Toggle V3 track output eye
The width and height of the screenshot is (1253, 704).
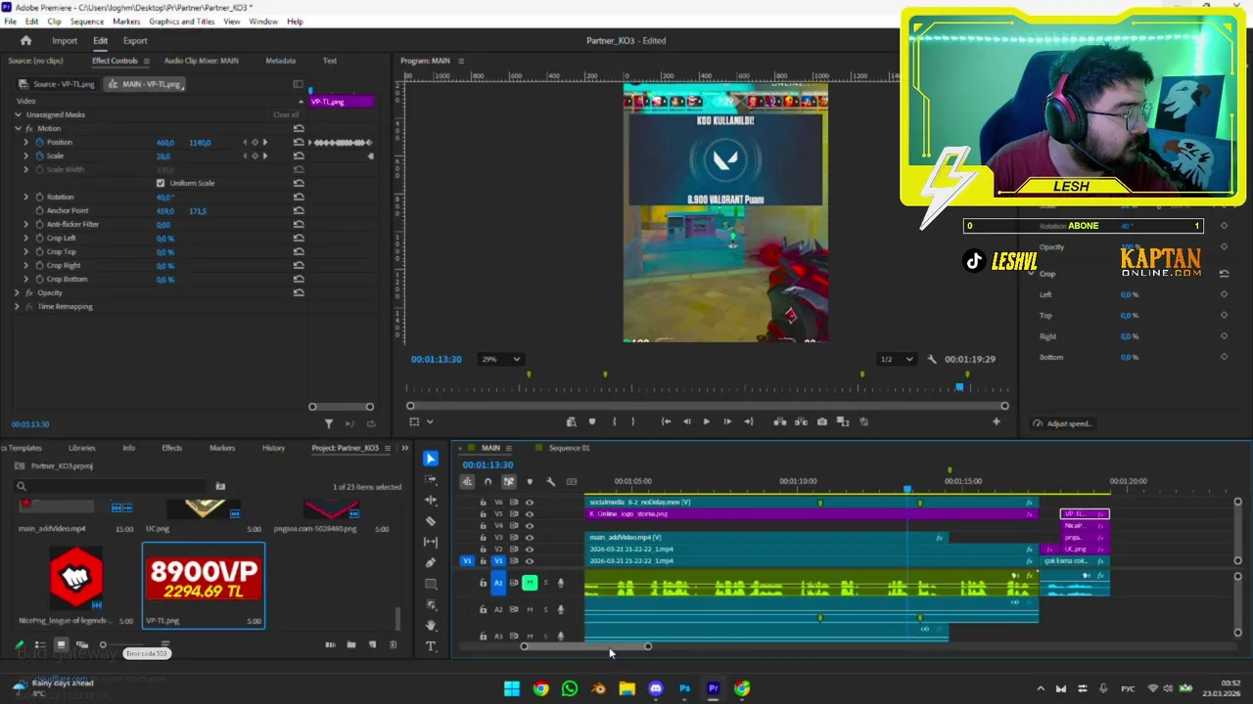pyautogui.click(x=530, y=537)
